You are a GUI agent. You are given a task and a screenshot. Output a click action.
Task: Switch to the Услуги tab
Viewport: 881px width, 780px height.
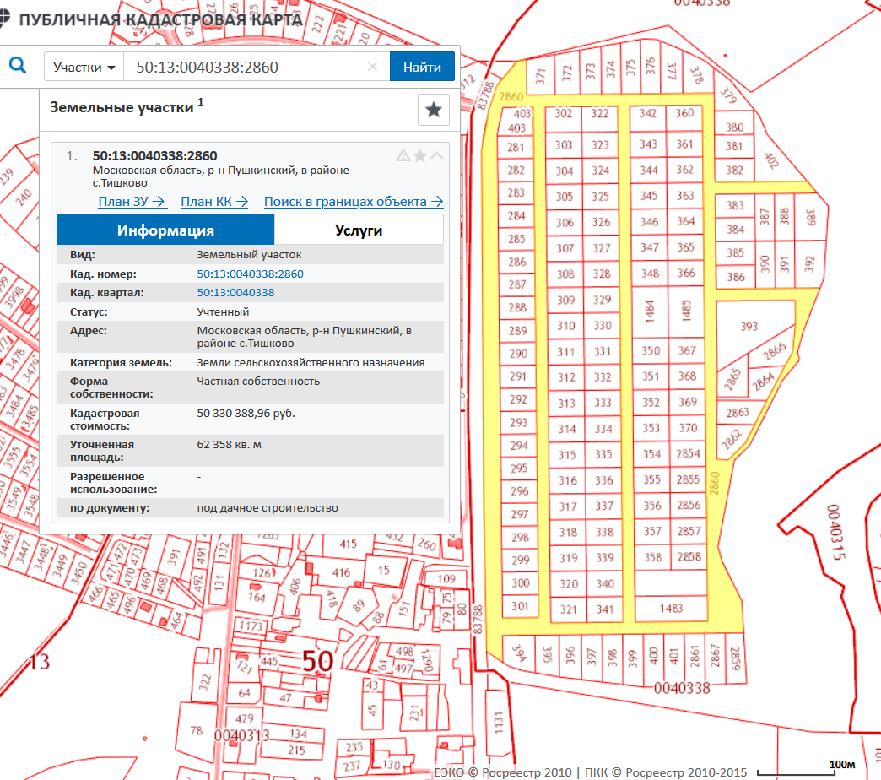point(359,230)
